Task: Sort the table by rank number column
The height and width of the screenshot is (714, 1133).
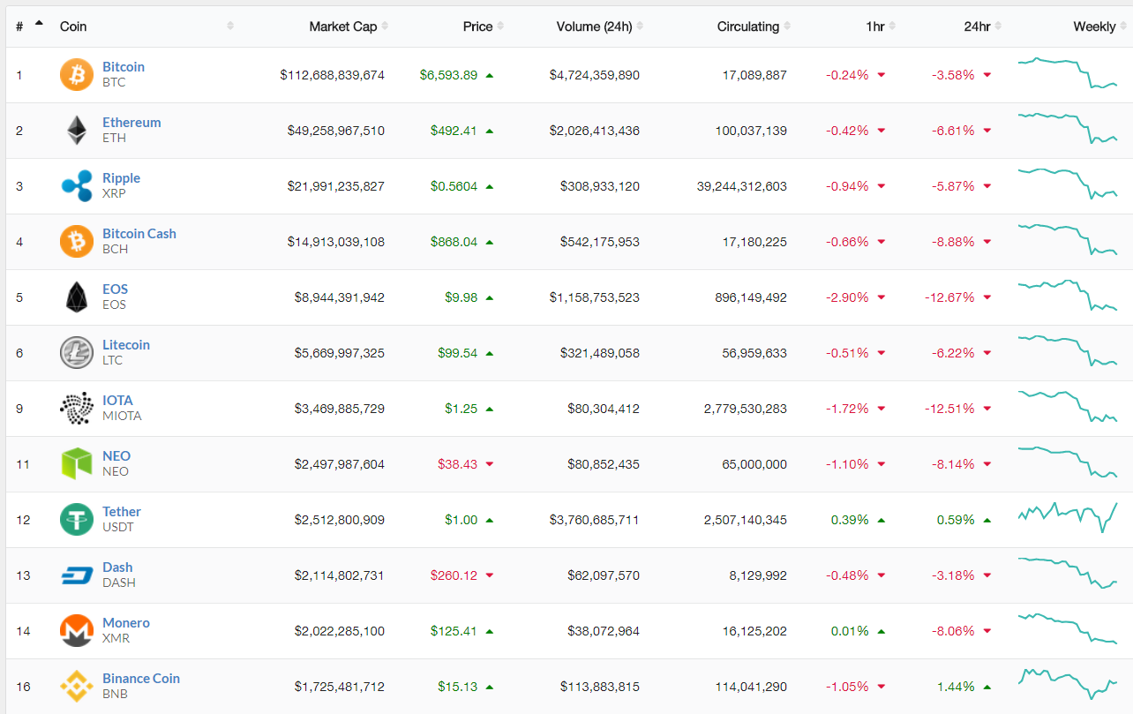Action: point(29,26)
